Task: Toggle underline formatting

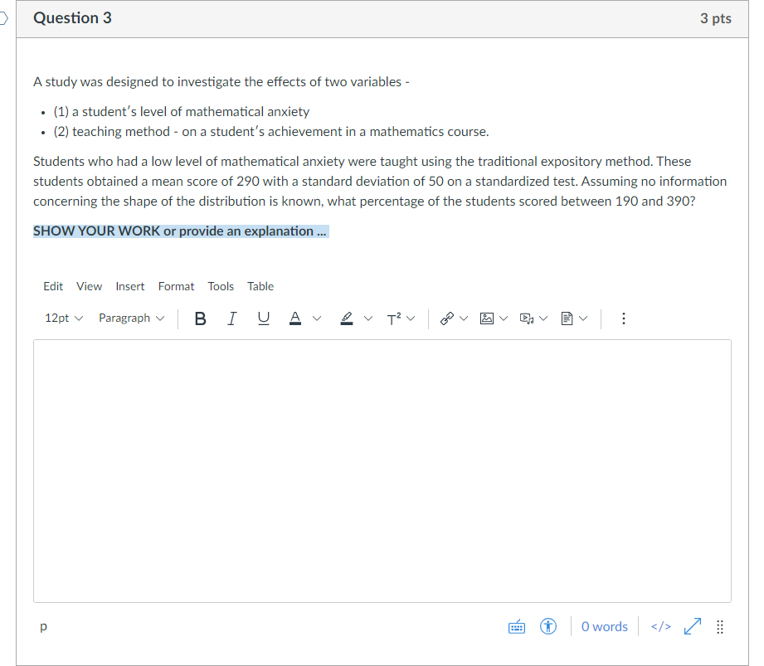Action: [264, 318]
